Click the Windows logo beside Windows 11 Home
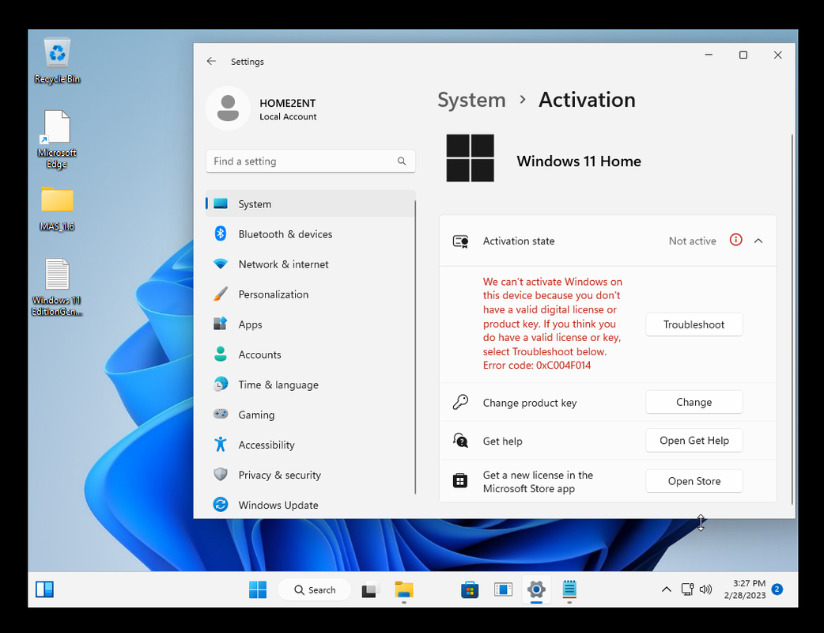Image resolution: width=824 pixels, height=633 pixels. point(470,158)
